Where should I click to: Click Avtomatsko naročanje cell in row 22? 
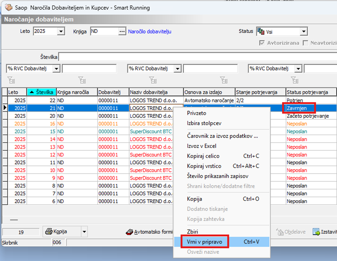209,100
